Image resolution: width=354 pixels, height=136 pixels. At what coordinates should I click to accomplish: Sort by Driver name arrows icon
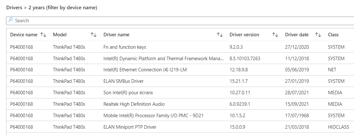pyautogui.click(x=220, y=35)
